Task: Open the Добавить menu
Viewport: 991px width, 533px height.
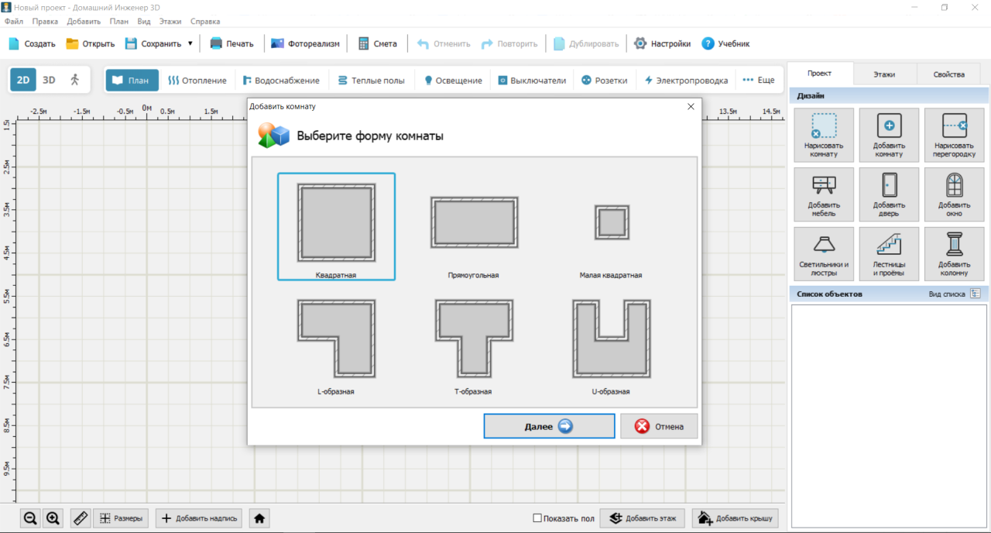Action: coord(84,22)
